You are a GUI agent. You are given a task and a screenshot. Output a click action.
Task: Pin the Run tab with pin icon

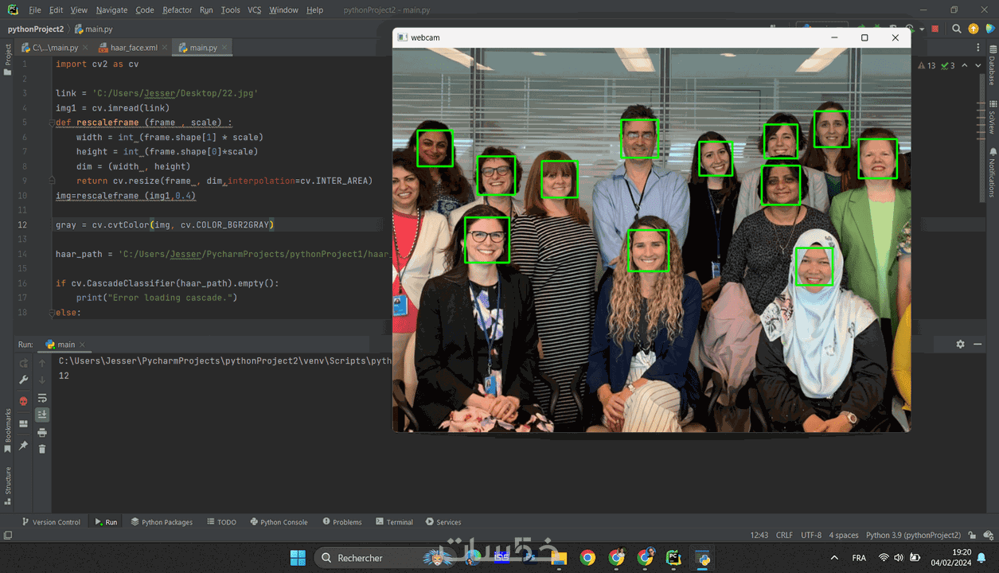tap(23, 446)
